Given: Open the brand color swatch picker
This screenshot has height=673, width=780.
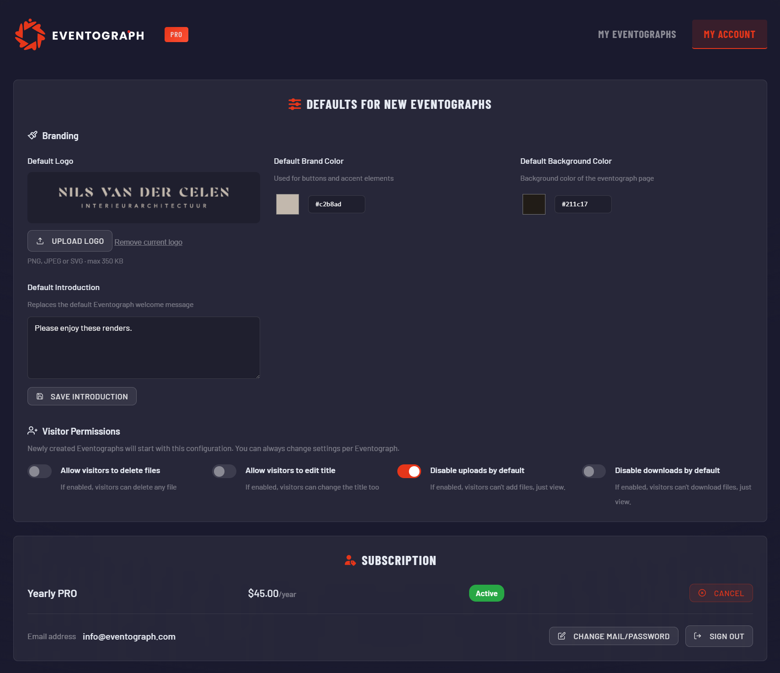Looking at the screenshot, I should click(x=288, y=204).
